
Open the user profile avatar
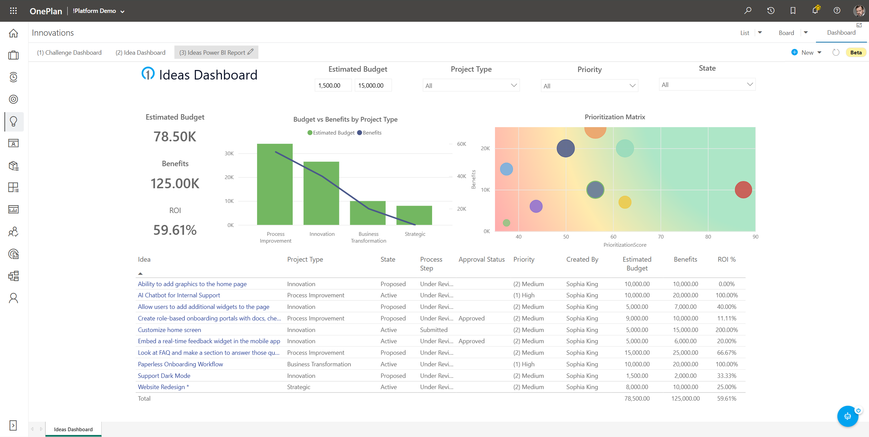859,11
